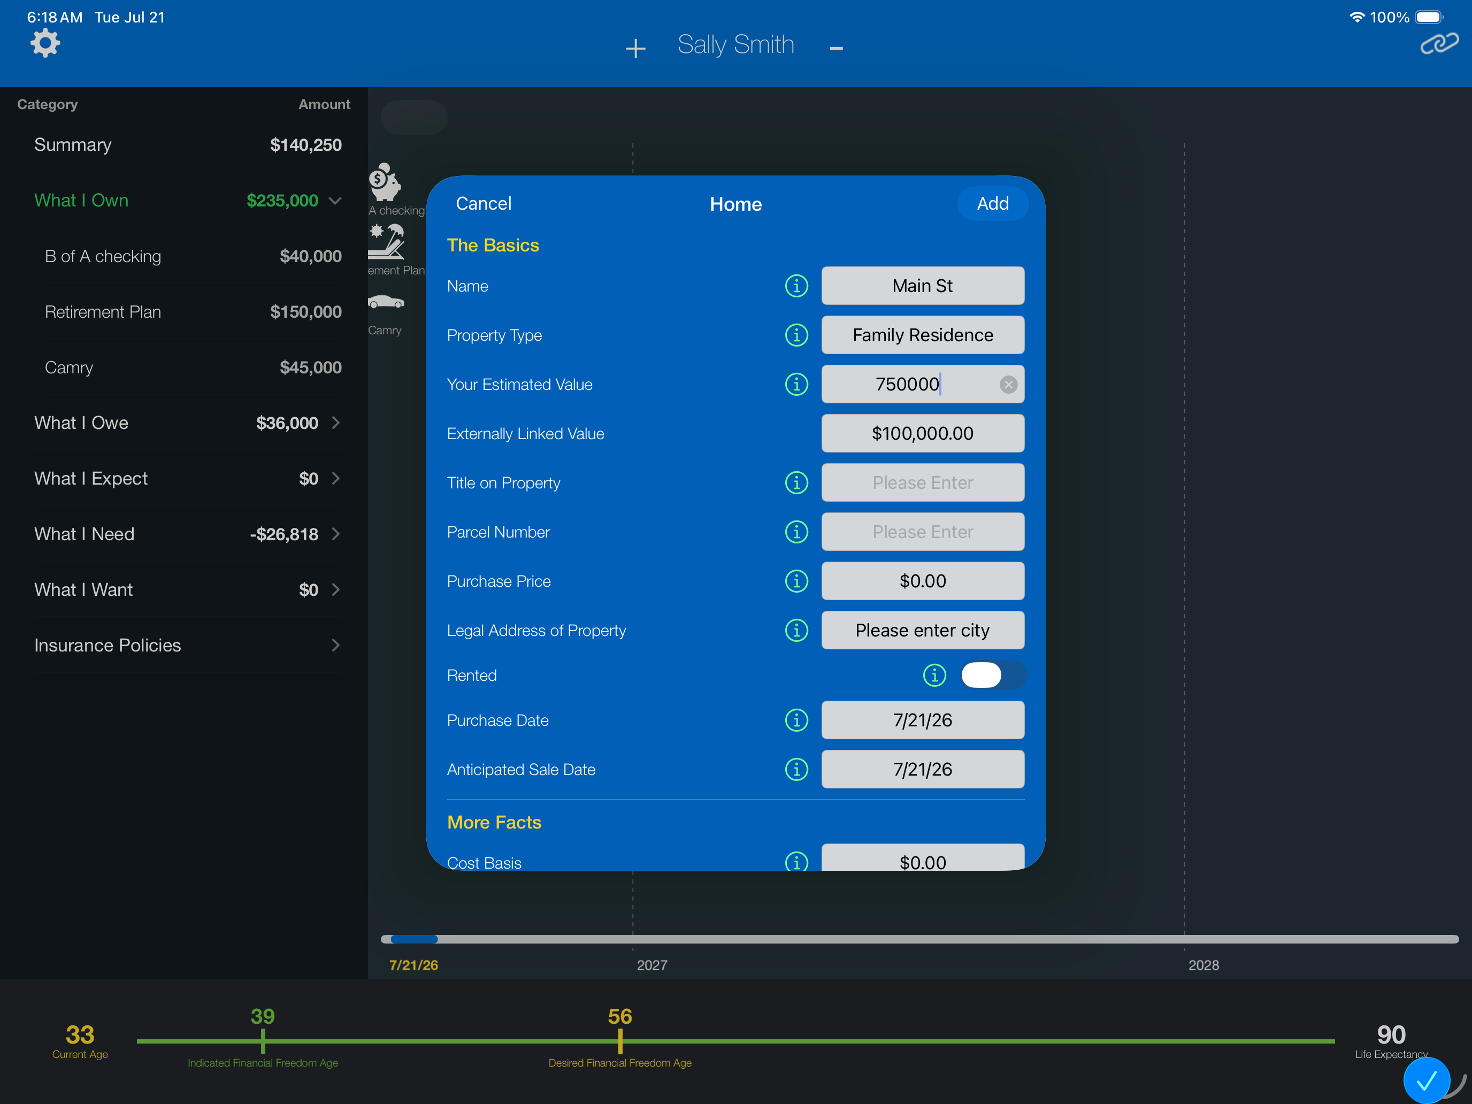Expand the What I Need section

tap(335, 534)
